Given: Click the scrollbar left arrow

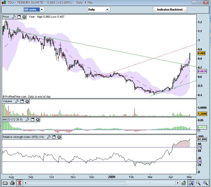Looking at the screenshot, I should pyautogui.click(x=25, y=183).
